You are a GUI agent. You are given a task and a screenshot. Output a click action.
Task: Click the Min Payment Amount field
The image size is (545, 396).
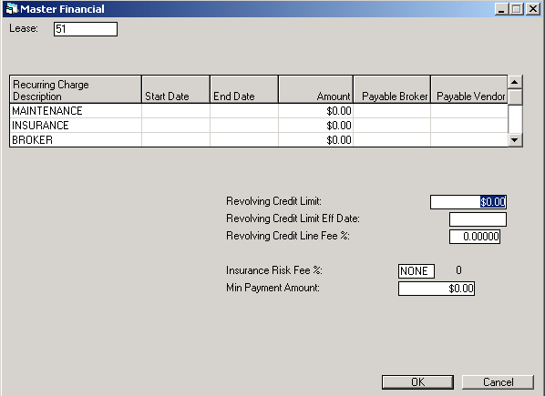point(437,289)
